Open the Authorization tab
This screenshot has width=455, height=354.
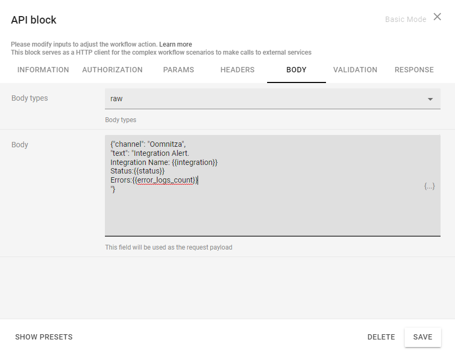112,70
